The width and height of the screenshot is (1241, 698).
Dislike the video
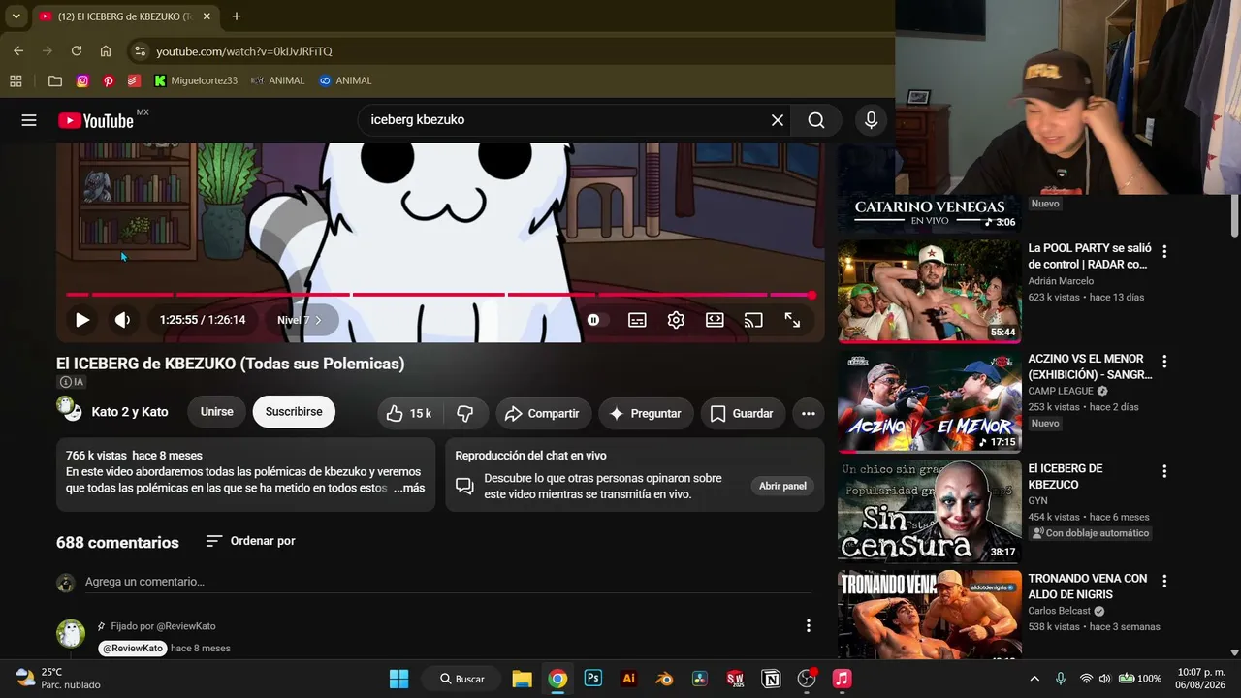(466, 413)
